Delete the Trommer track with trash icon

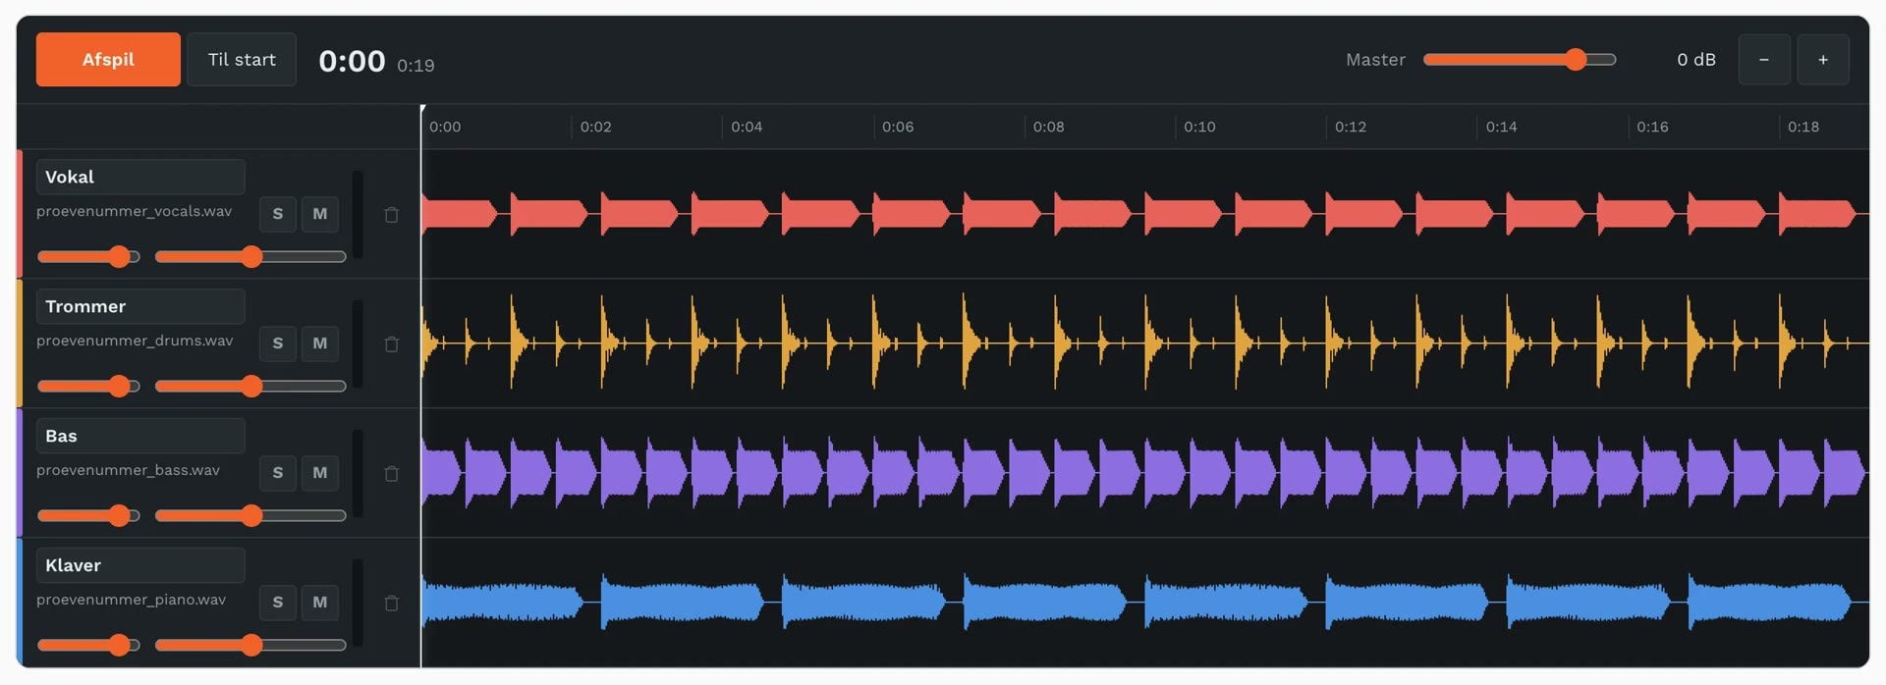click(x=391, y=343)
